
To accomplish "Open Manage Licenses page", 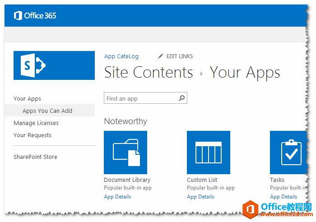I will tap(36, 123).
